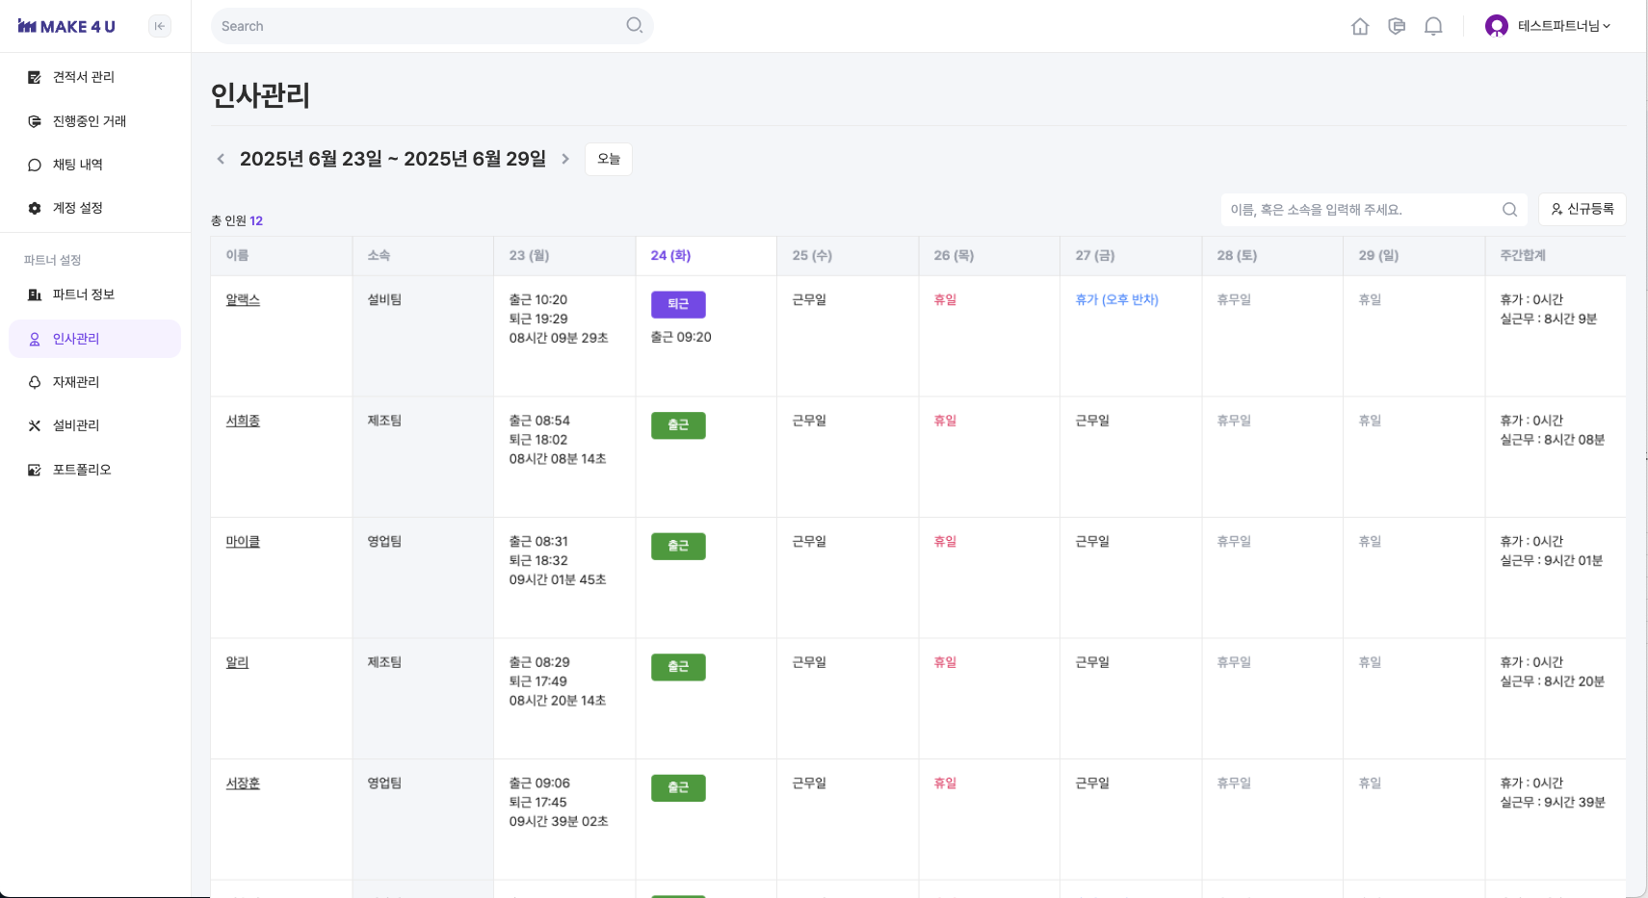This screenshot has height=898, width=1648.
Task: Click the home icon in header
Action: (x=1360, y=26)
